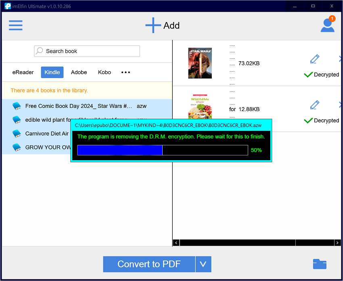
Task: Close the imElfin window
Action: point(332,6)
